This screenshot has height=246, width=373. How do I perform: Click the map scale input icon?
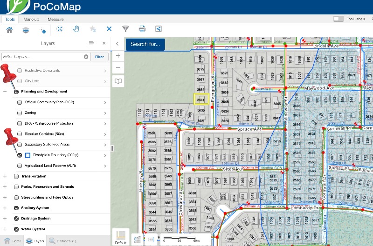pos(151,239)
